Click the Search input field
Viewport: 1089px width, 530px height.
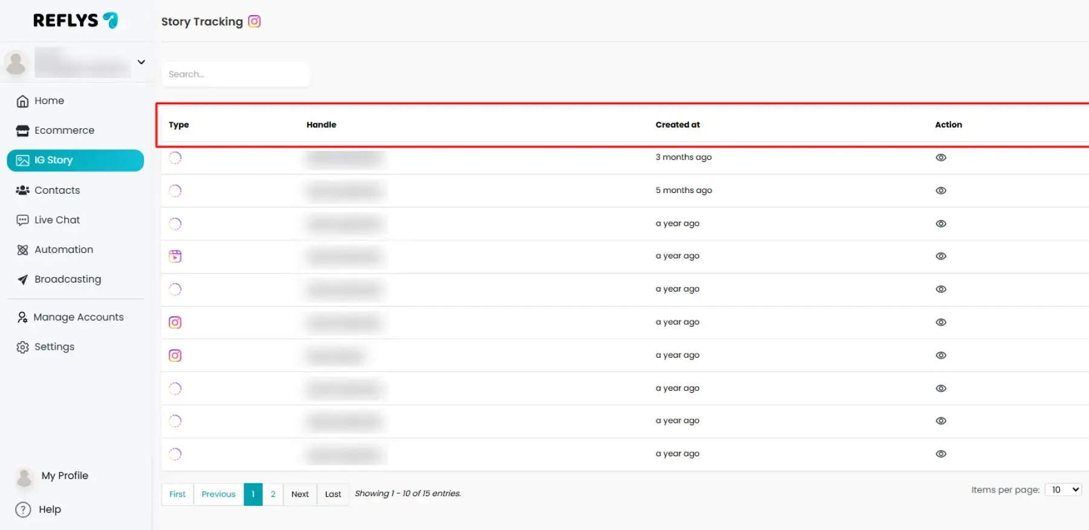[x=235, y=74]
